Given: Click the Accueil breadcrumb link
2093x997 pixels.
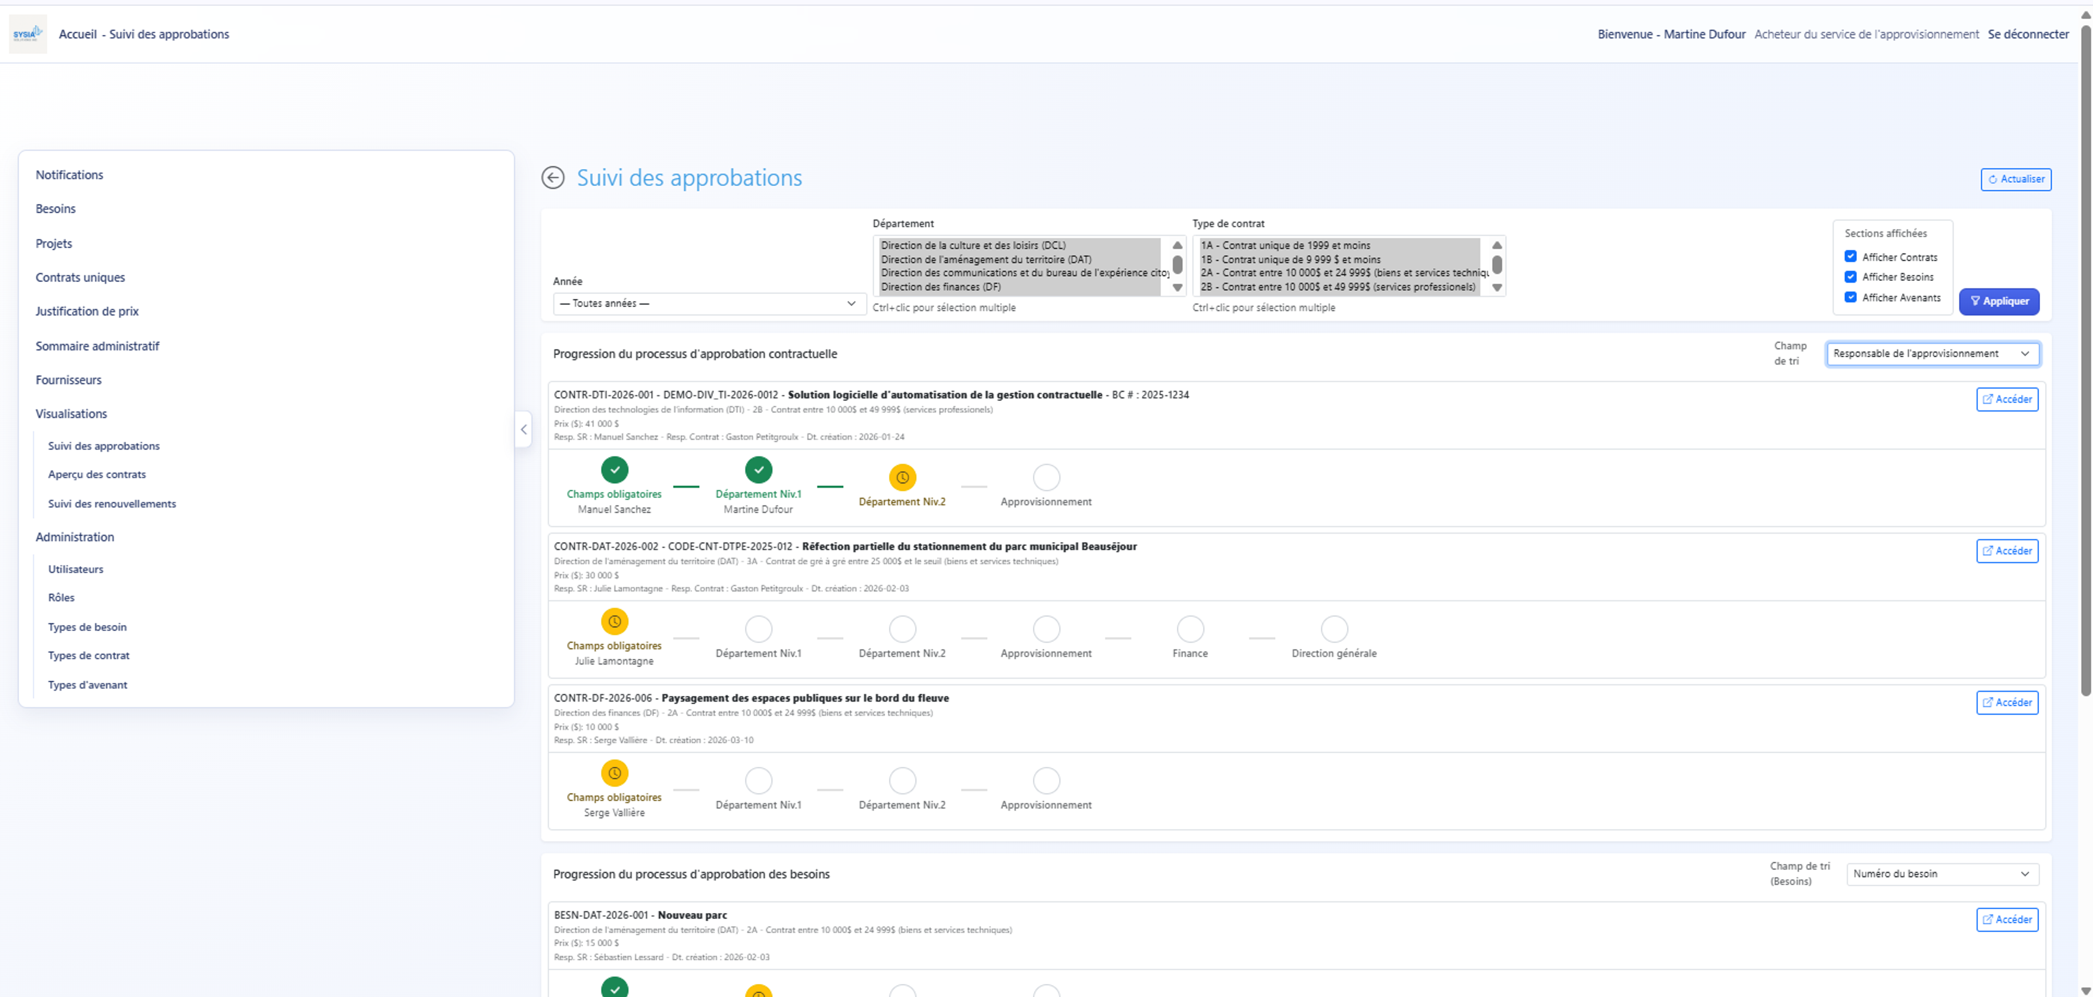Looking at the screenshot, I should click(77, 34).
